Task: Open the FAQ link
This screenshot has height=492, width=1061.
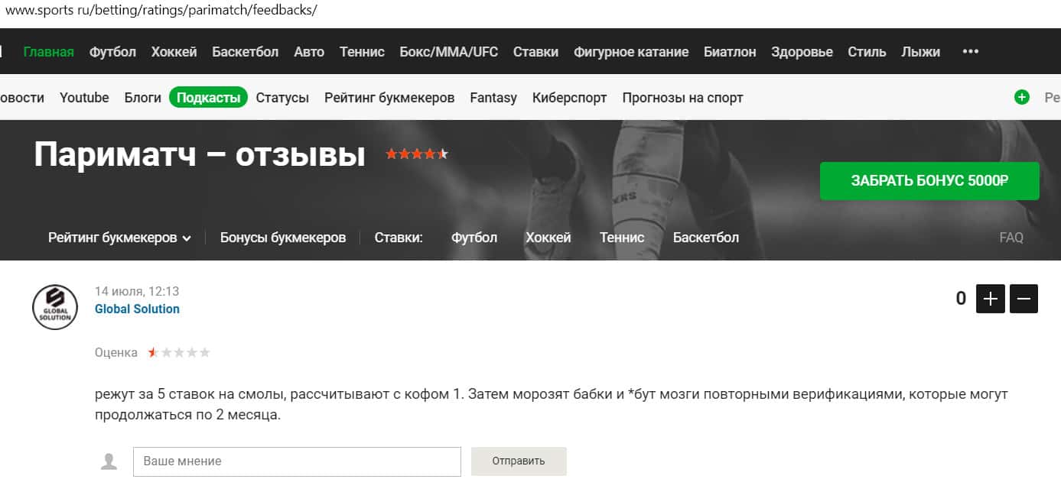Action: pos(1011,238)
